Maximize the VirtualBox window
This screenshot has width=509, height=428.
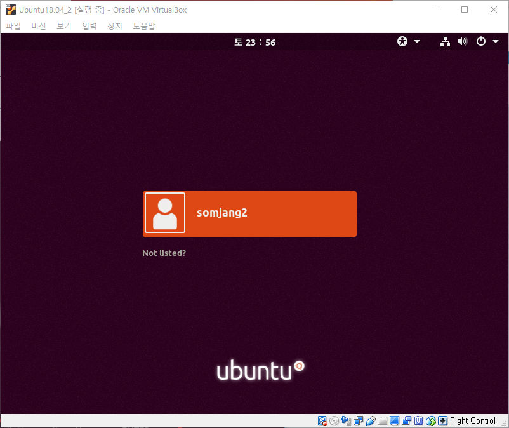[x=465, y=10]
